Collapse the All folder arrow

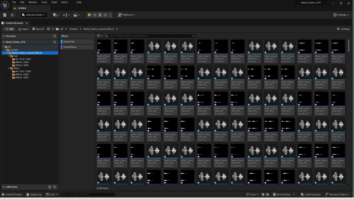(3, 47)
